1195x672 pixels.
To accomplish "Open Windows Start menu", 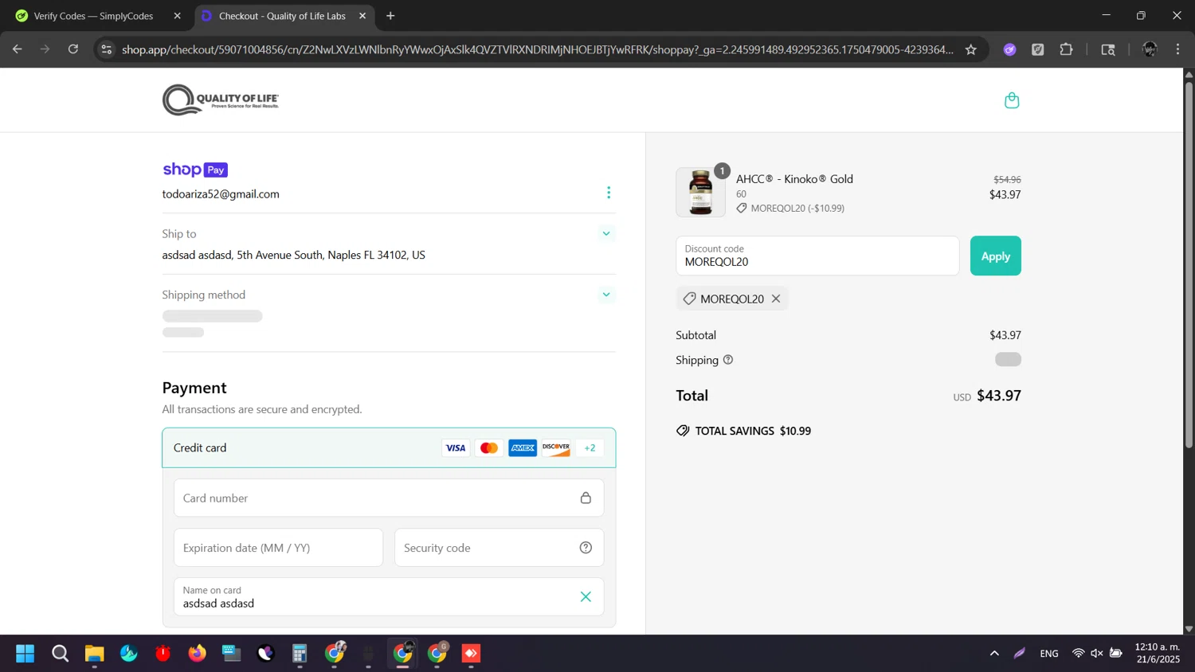I will 25,654.
